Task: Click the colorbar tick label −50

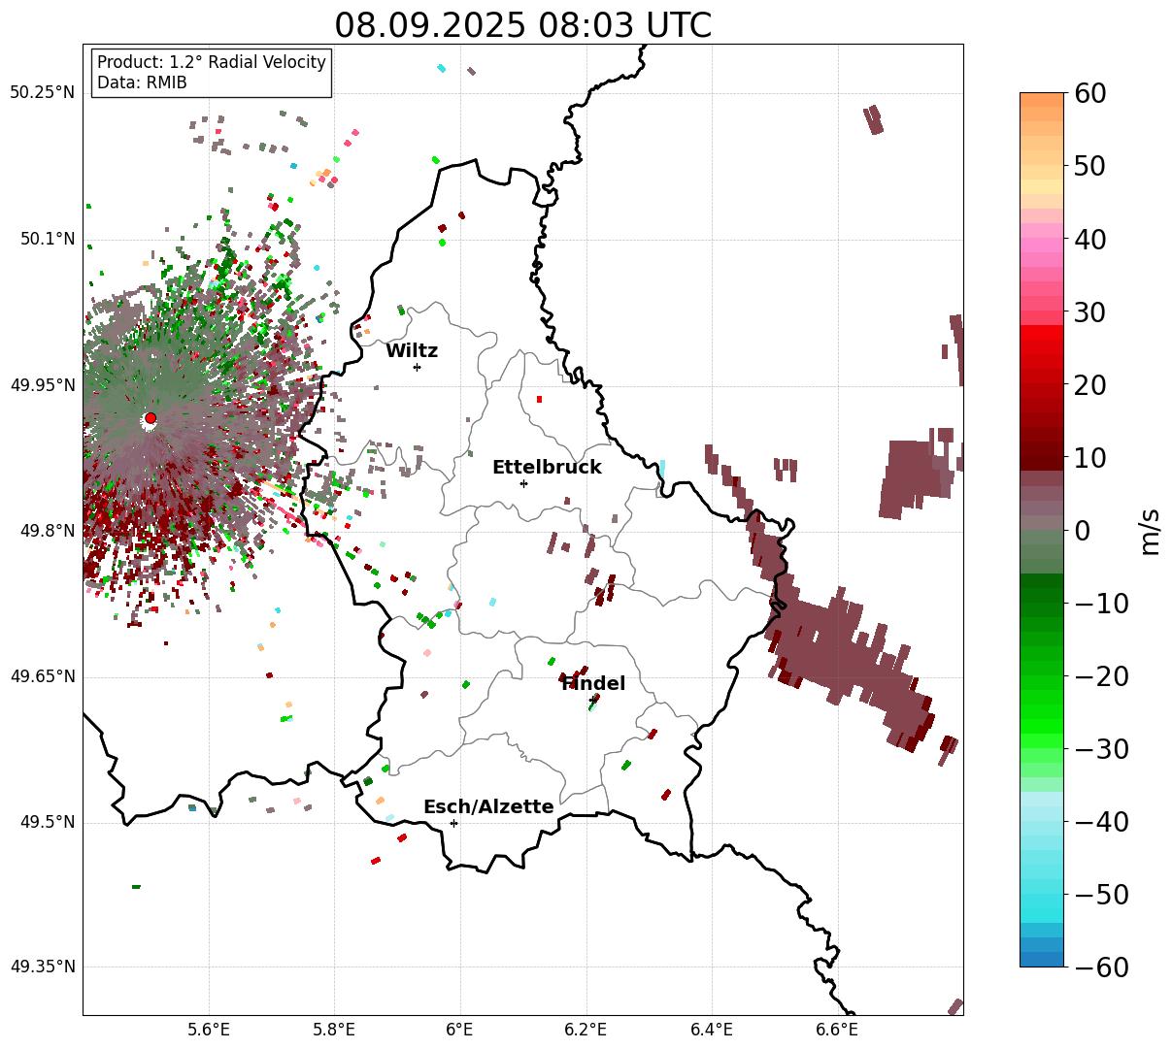Action: [x=1101, y=895]
